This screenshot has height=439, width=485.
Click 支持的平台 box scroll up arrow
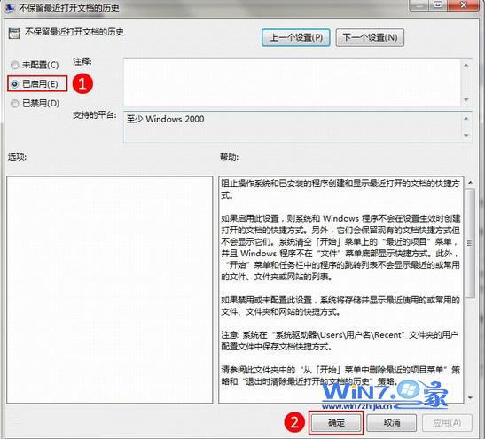(x=466, y=119)
